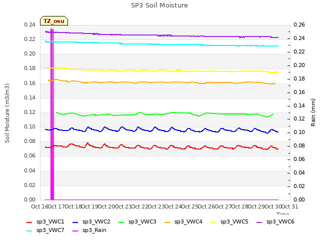This screenshot has height=240, width=320.
Task: Click the yellow sp3_VWC5 line
Action: coord(161,70)
